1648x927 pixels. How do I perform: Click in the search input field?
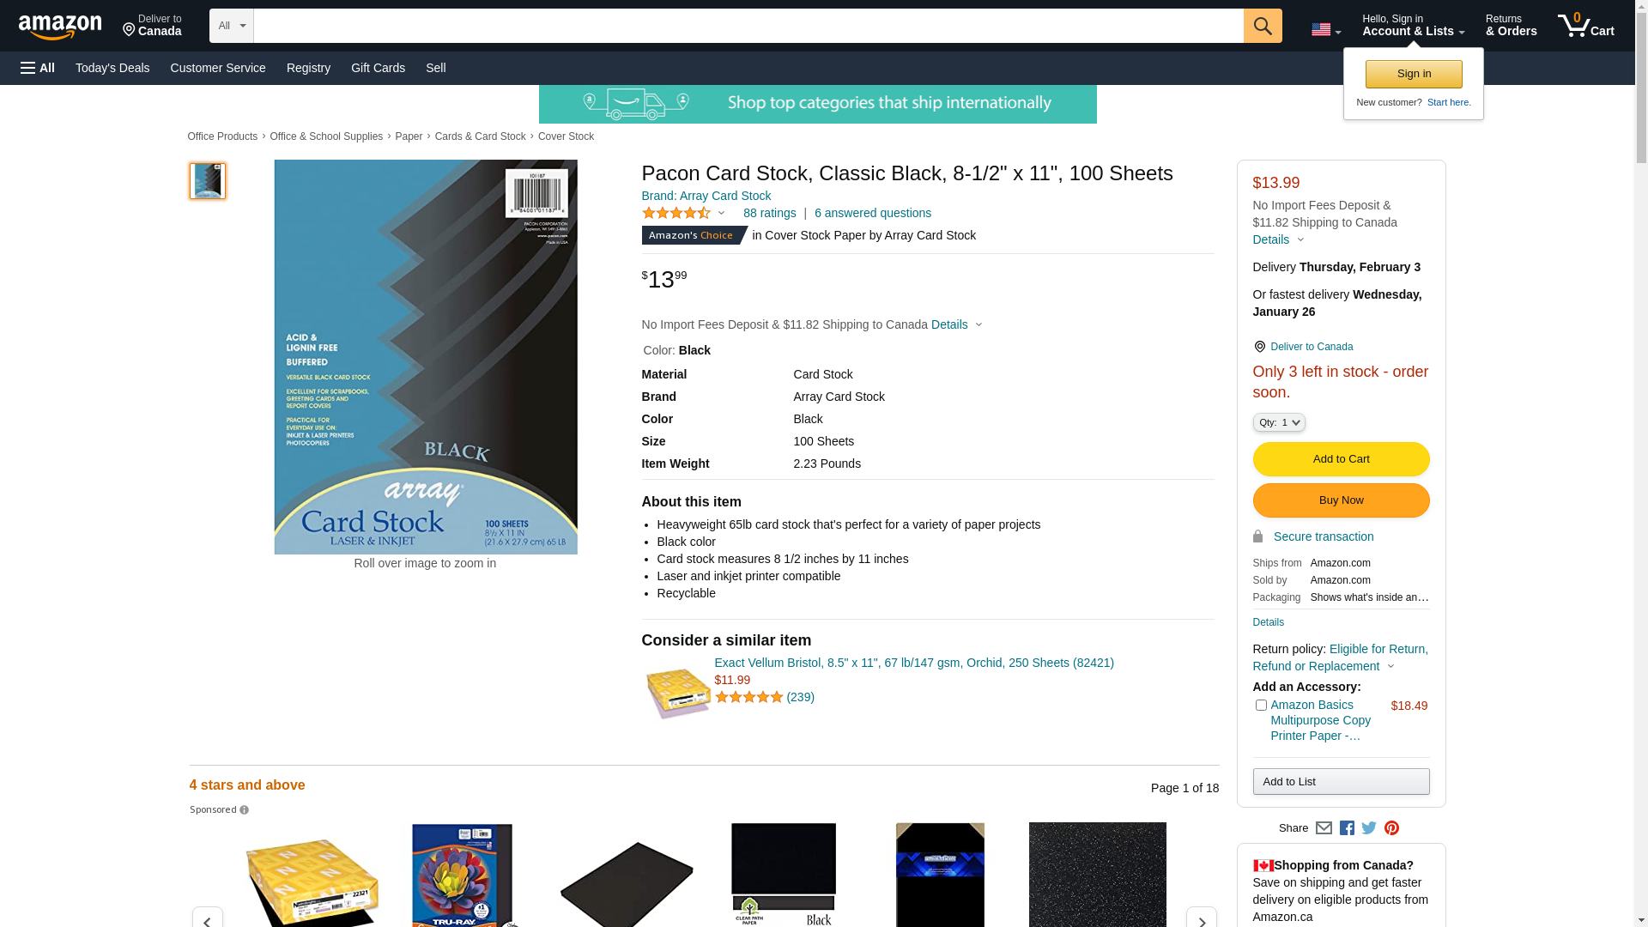click(x=748, y=26)
